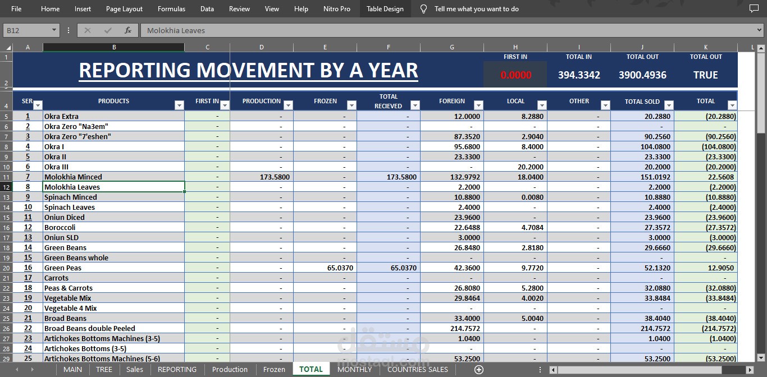Open OTHER column filter dropdown
The image size is (767, 377).
(x=605, y=105)
